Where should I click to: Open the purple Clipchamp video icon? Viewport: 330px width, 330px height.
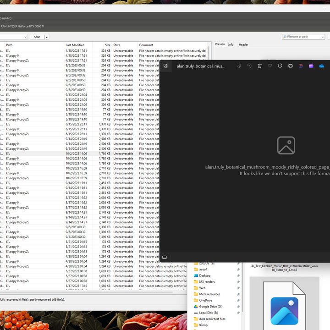pos(311,66)
